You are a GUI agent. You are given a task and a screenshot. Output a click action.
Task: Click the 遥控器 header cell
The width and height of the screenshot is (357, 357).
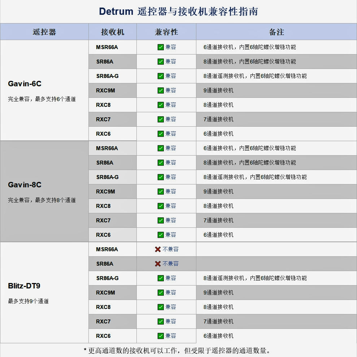click(44, 32)
